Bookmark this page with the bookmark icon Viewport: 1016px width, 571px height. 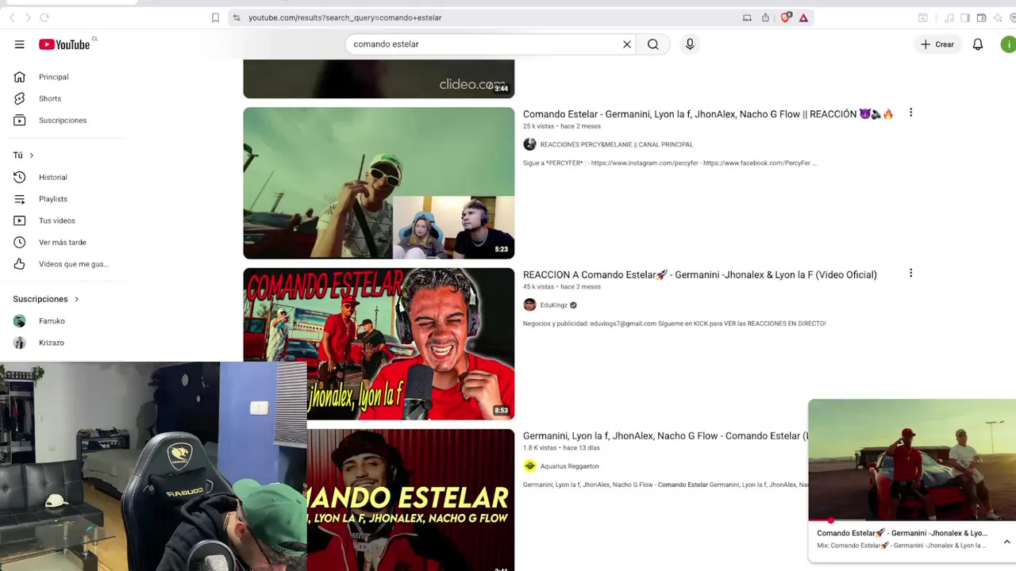click(x=215, y=17)
